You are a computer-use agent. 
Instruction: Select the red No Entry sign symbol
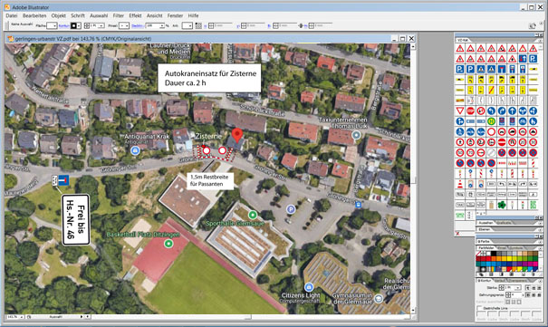click(502, 142)
